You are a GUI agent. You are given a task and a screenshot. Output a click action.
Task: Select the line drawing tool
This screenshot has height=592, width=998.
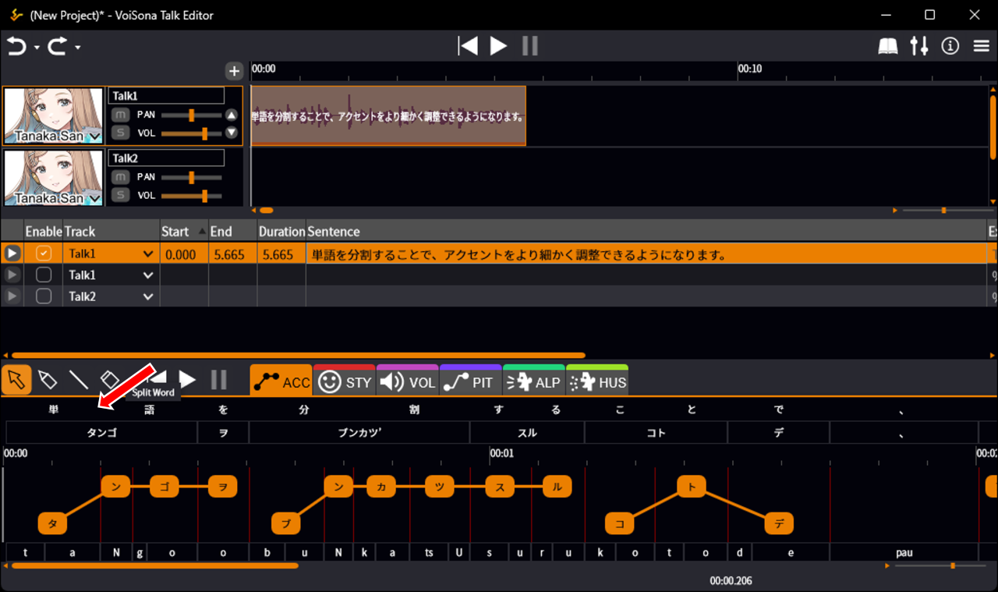coord(78,380)
